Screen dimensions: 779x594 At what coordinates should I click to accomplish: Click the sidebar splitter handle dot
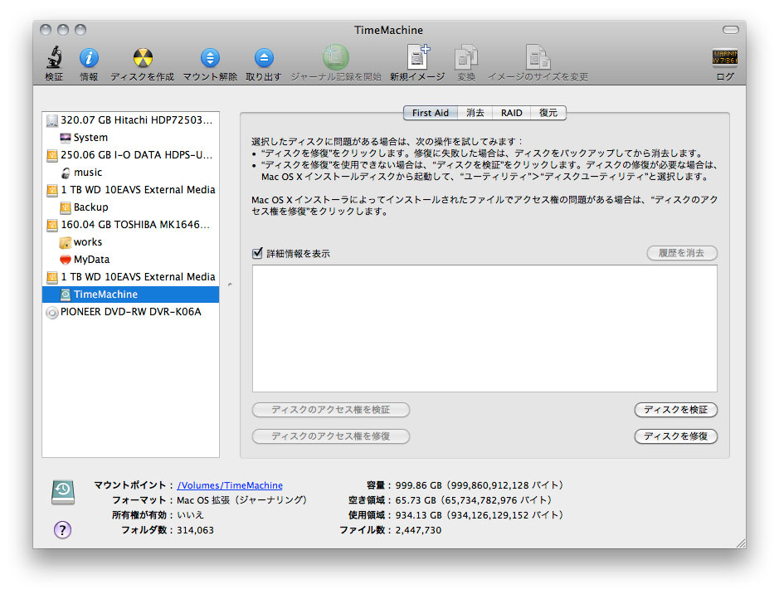[230, 285]
